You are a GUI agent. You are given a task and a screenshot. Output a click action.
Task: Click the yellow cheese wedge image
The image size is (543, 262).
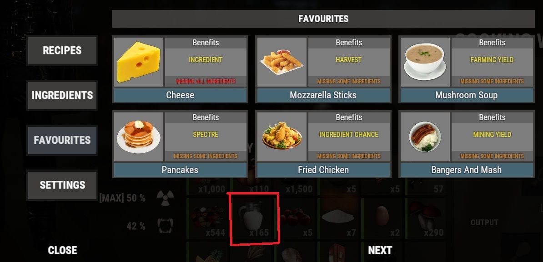tap(139, 62)
